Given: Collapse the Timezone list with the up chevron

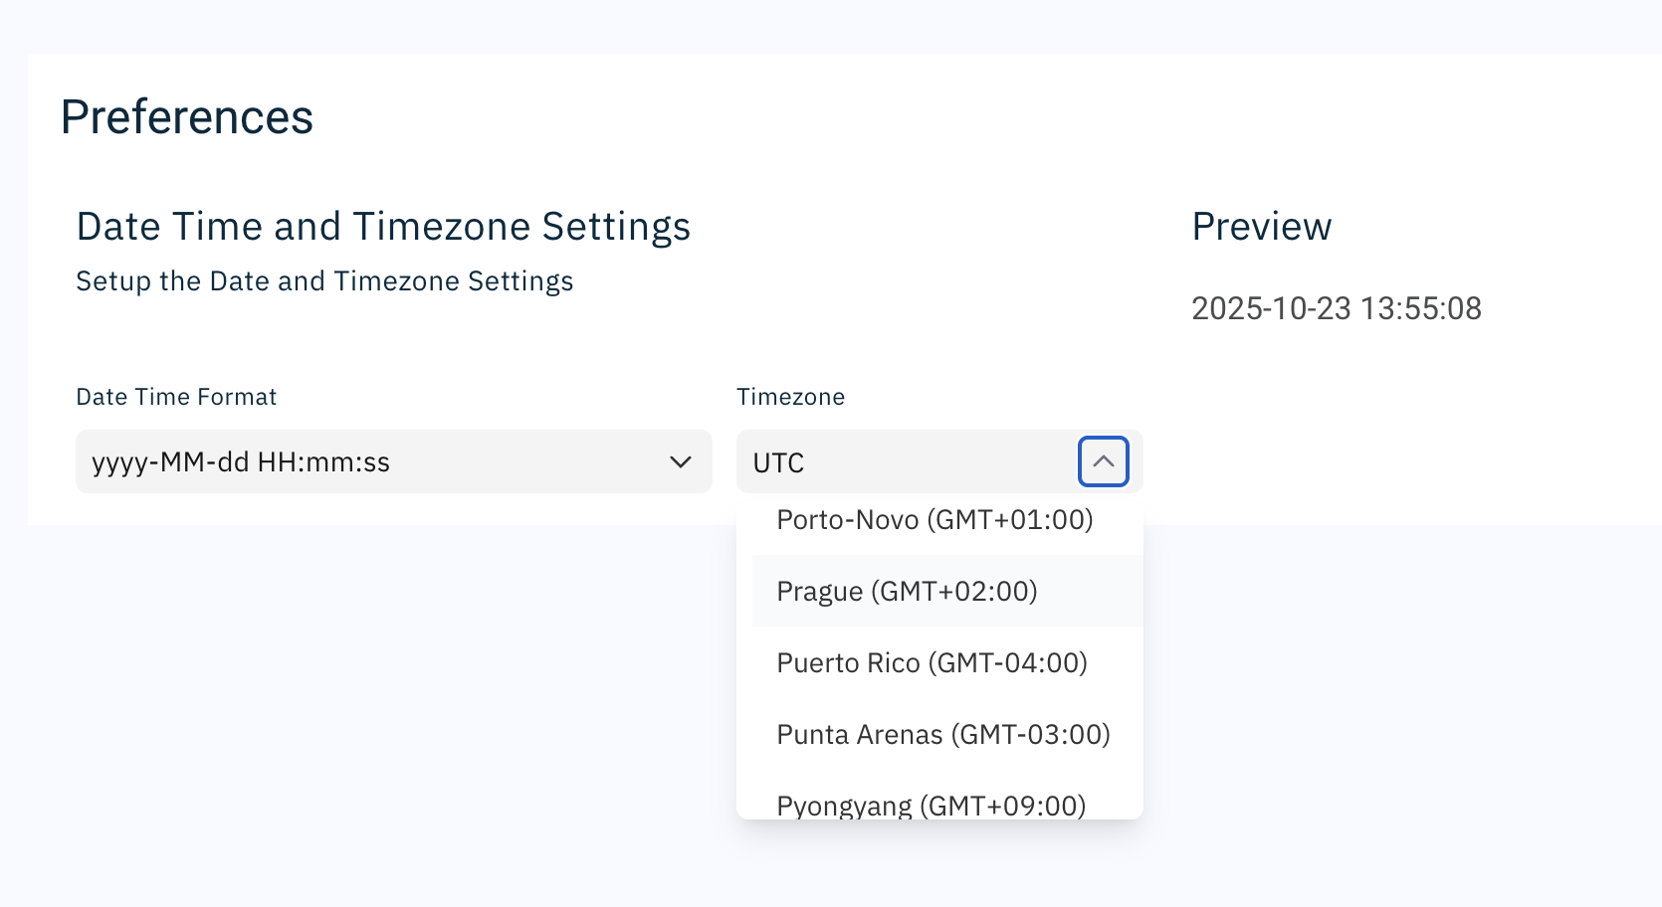Looking at the screenshot, I should coord(1103,461).
